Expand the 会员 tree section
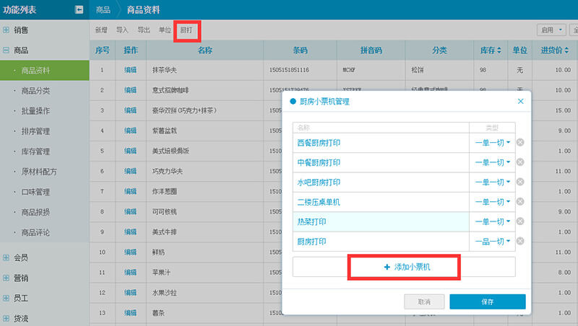Image resolution: width=578 pixels, height=326 pixels. 7,257
